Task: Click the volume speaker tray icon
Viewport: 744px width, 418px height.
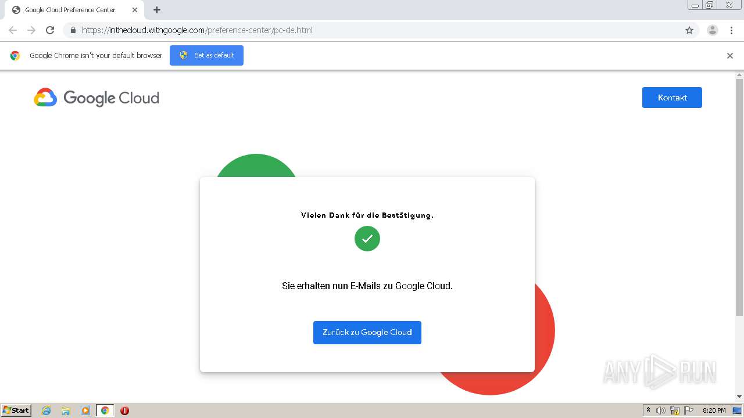Action: [x=661, y=410]
